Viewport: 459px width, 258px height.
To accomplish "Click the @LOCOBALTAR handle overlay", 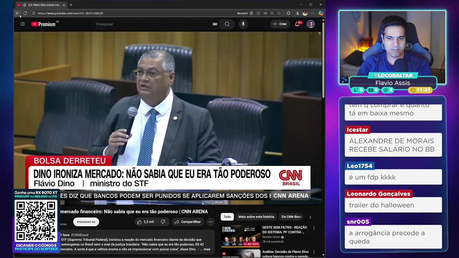I will 393,76.
